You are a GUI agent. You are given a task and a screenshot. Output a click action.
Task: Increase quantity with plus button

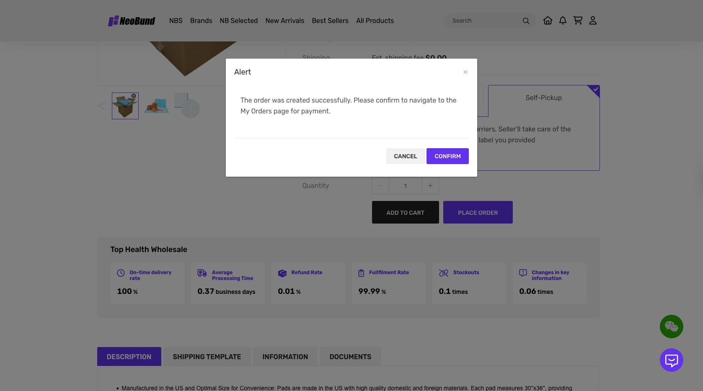point(430,186)
